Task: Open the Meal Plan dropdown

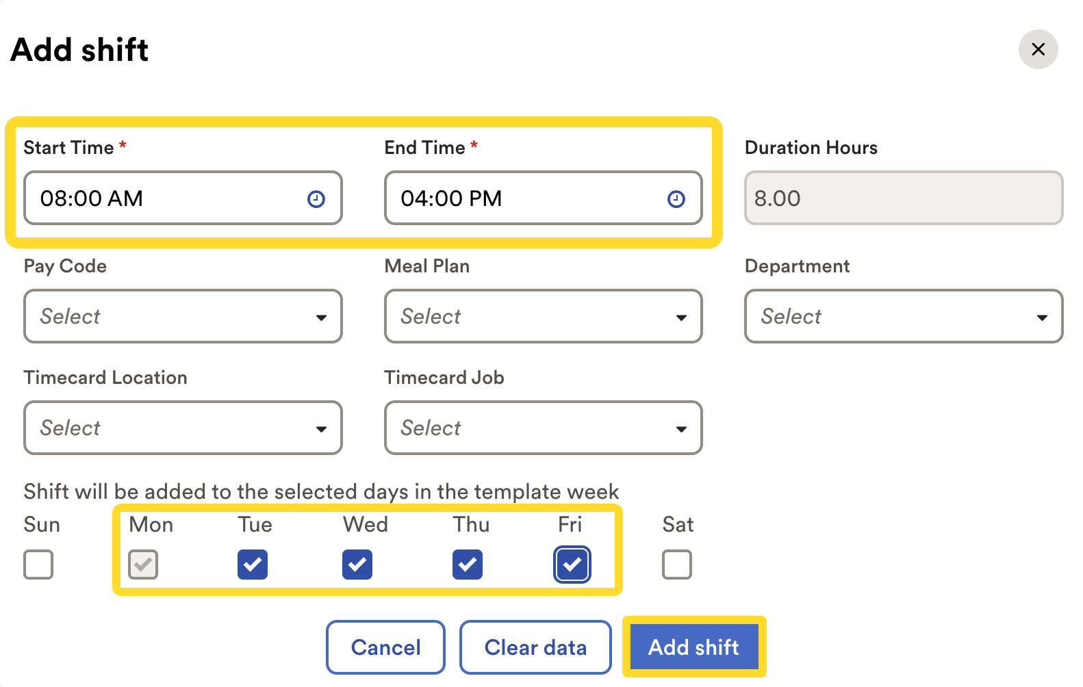Action: [544, 316]
